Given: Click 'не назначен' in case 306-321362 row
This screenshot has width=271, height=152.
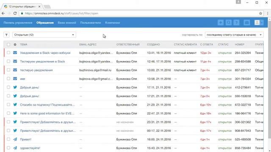Looking at the screenshot, I should click(125, 122).
